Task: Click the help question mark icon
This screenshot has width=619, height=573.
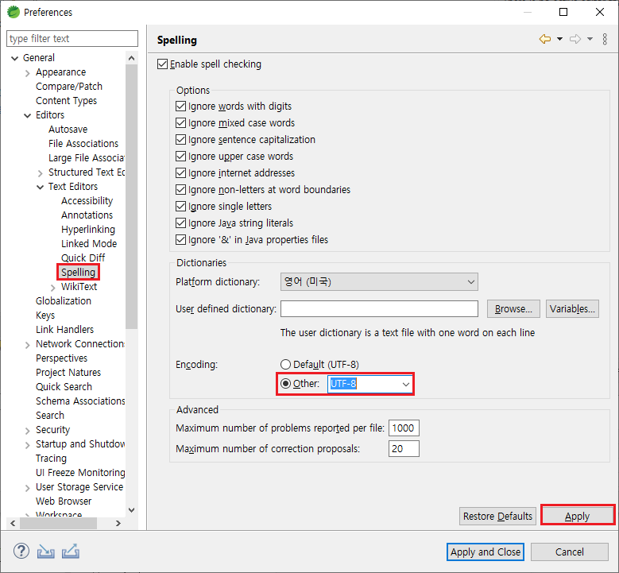Action: tap(21, 551)
